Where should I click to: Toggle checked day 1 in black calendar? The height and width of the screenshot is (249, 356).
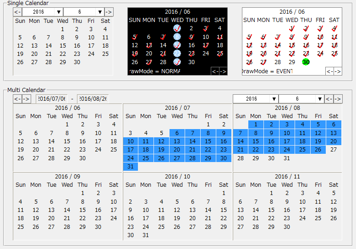click(x=177, y=28)
